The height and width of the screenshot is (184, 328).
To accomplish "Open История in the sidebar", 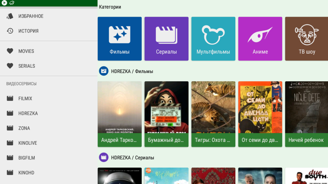I will [49, 31].
